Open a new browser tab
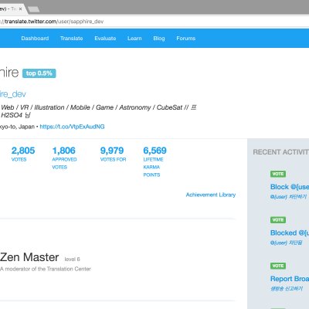 [x=33, y=9]
